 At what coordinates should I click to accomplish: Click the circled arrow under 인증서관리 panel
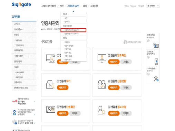(148, 41)
